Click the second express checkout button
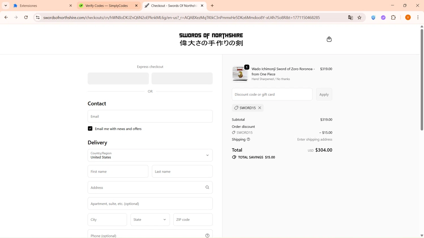This screenshot has width=424, height=238. [x=182, y=78]
